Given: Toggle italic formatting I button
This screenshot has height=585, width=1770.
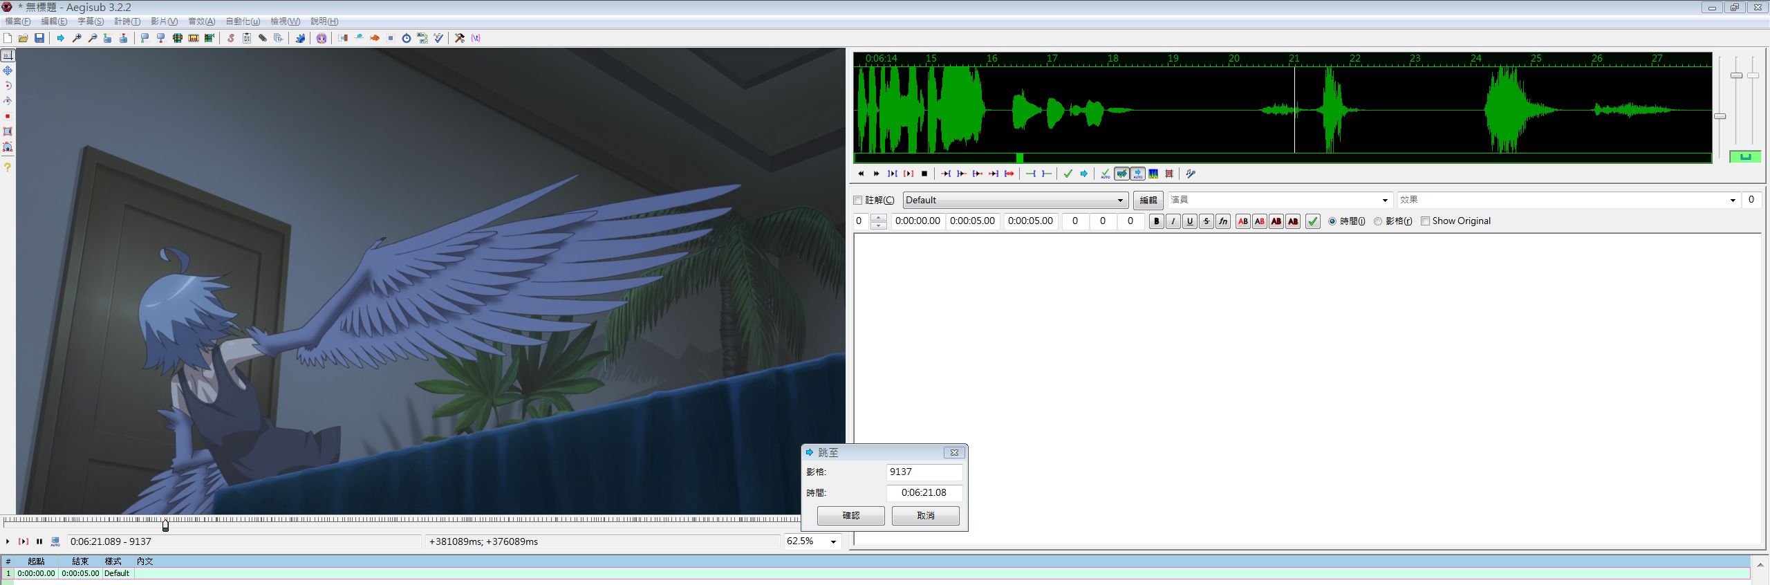Looking at the screenshot, I should pos(1173,221).
